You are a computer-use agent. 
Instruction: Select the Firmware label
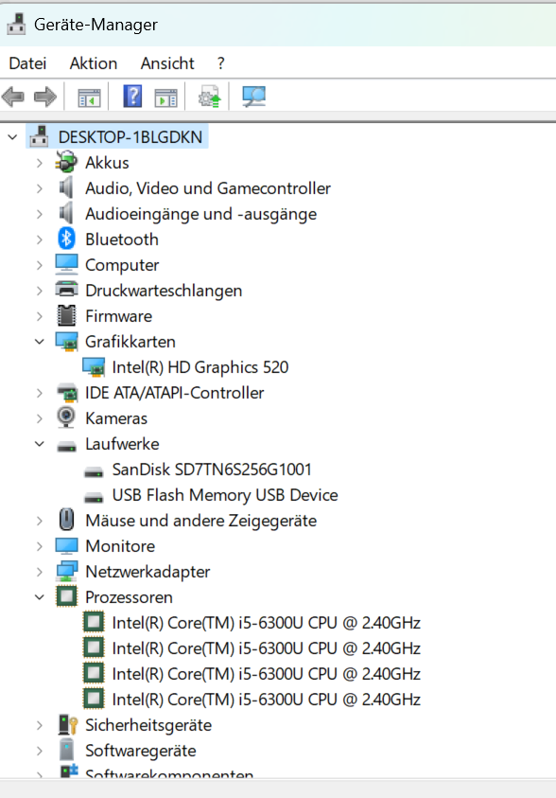118,316
